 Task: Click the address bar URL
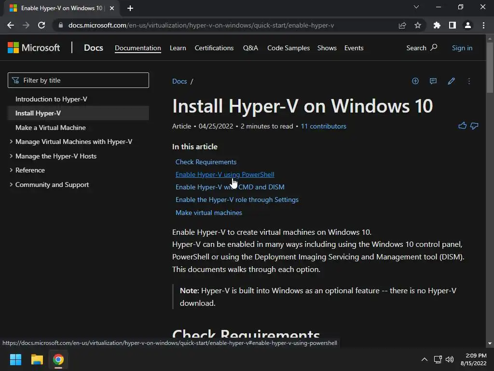(x=201, y=25)
